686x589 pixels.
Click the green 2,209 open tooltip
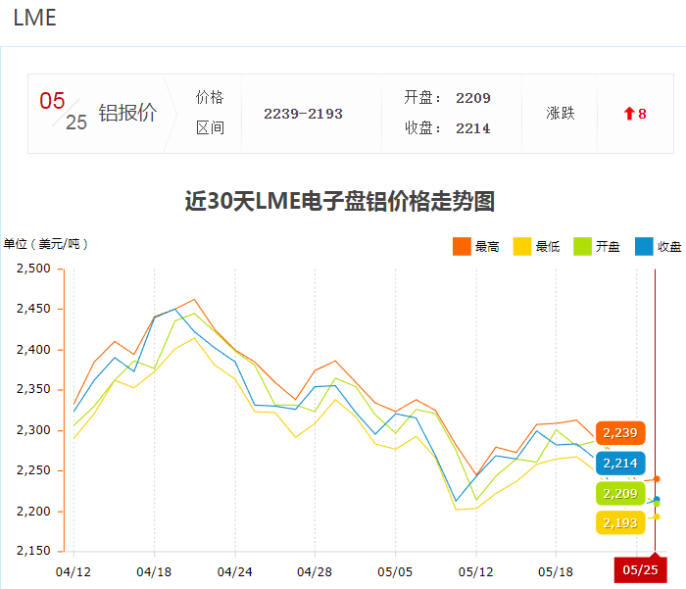coord(620,493)
